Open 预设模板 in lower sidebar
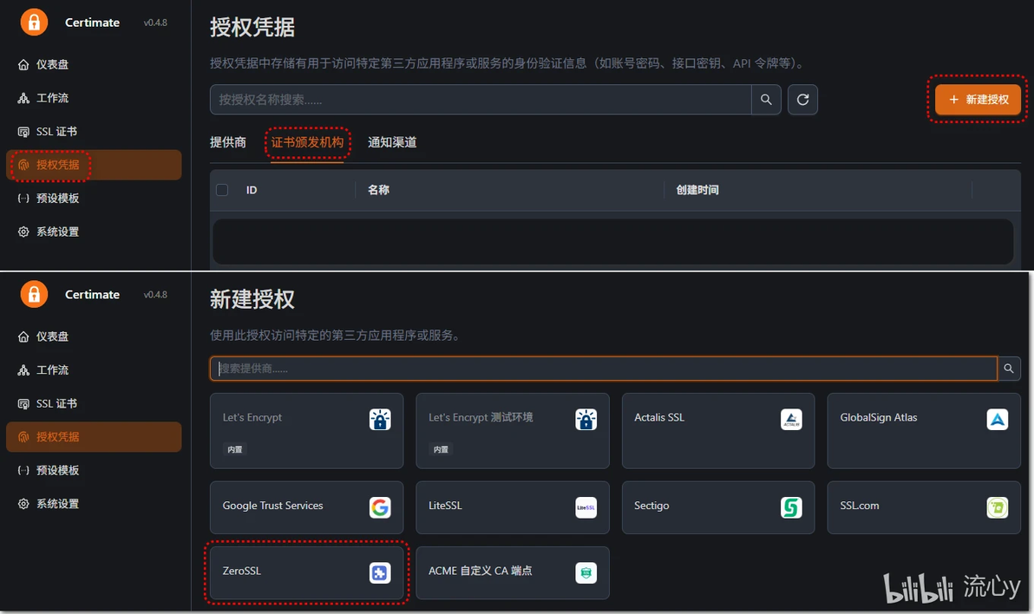 pos(94,470)
